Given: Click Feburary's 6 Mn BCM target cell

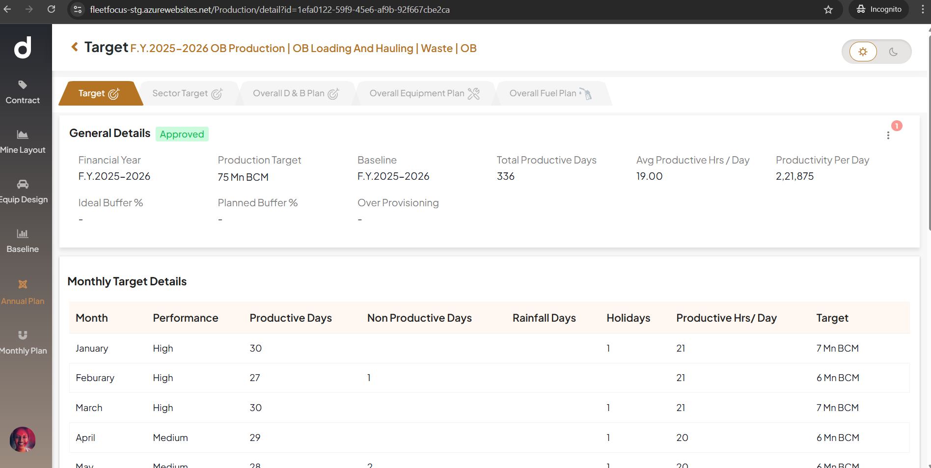Looking at the screenshot, I should click(838, 378).
